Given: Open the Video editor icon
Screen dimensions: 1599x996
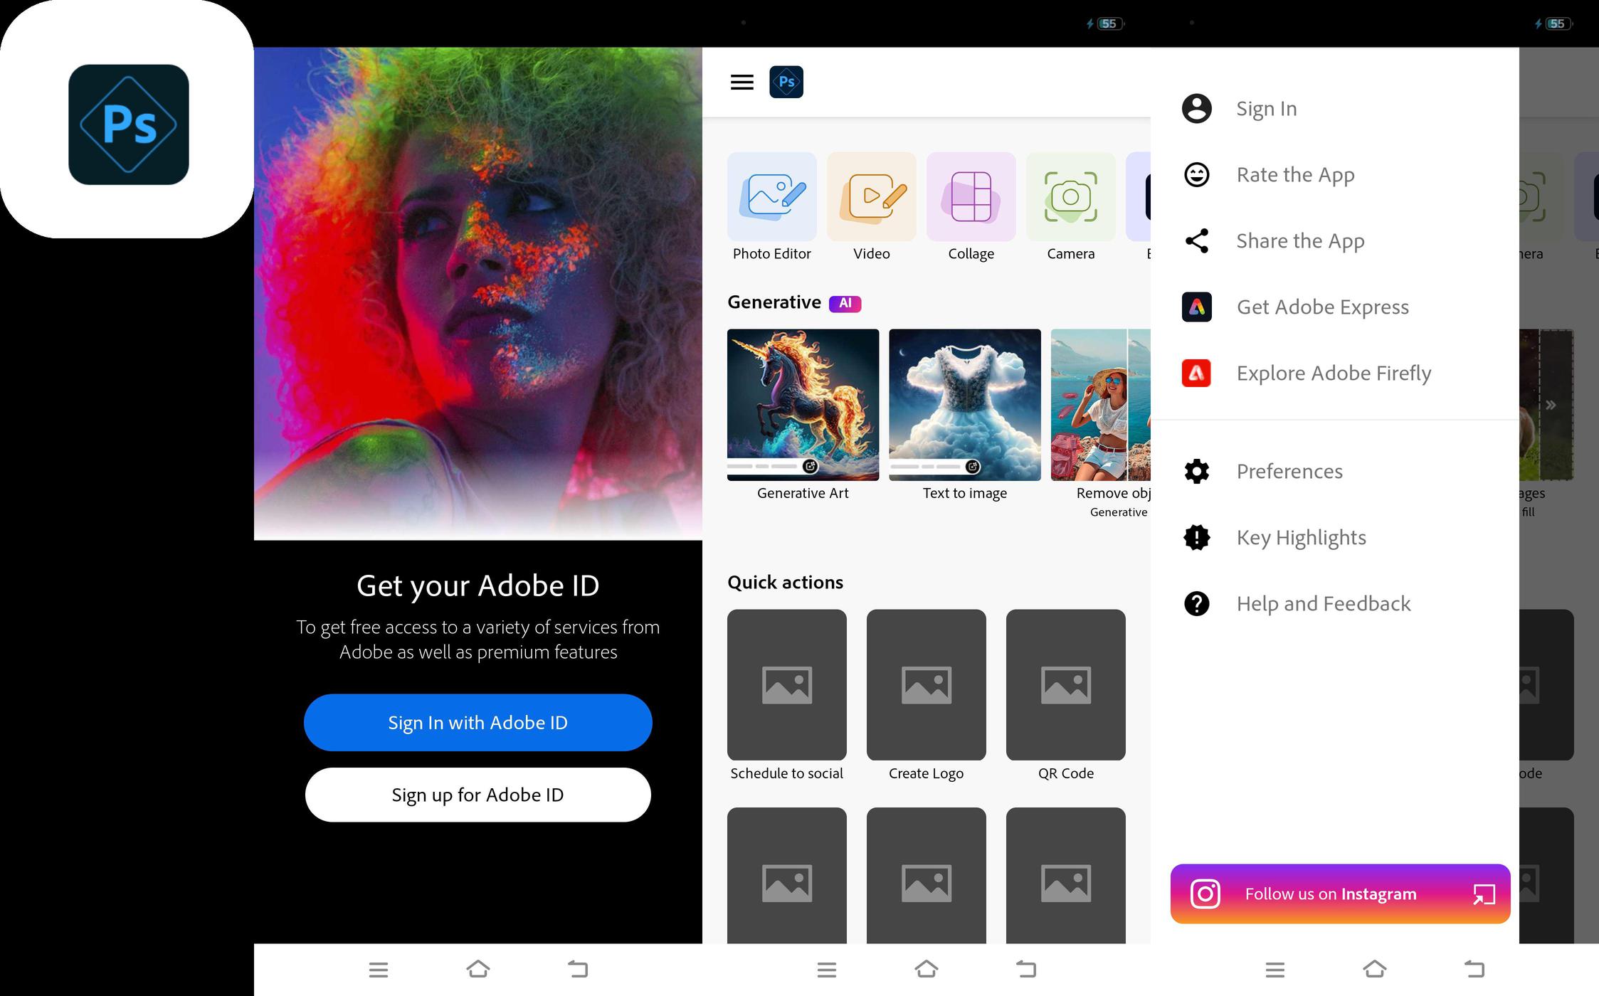Looking at the screenshot, I should pos(871,196).
